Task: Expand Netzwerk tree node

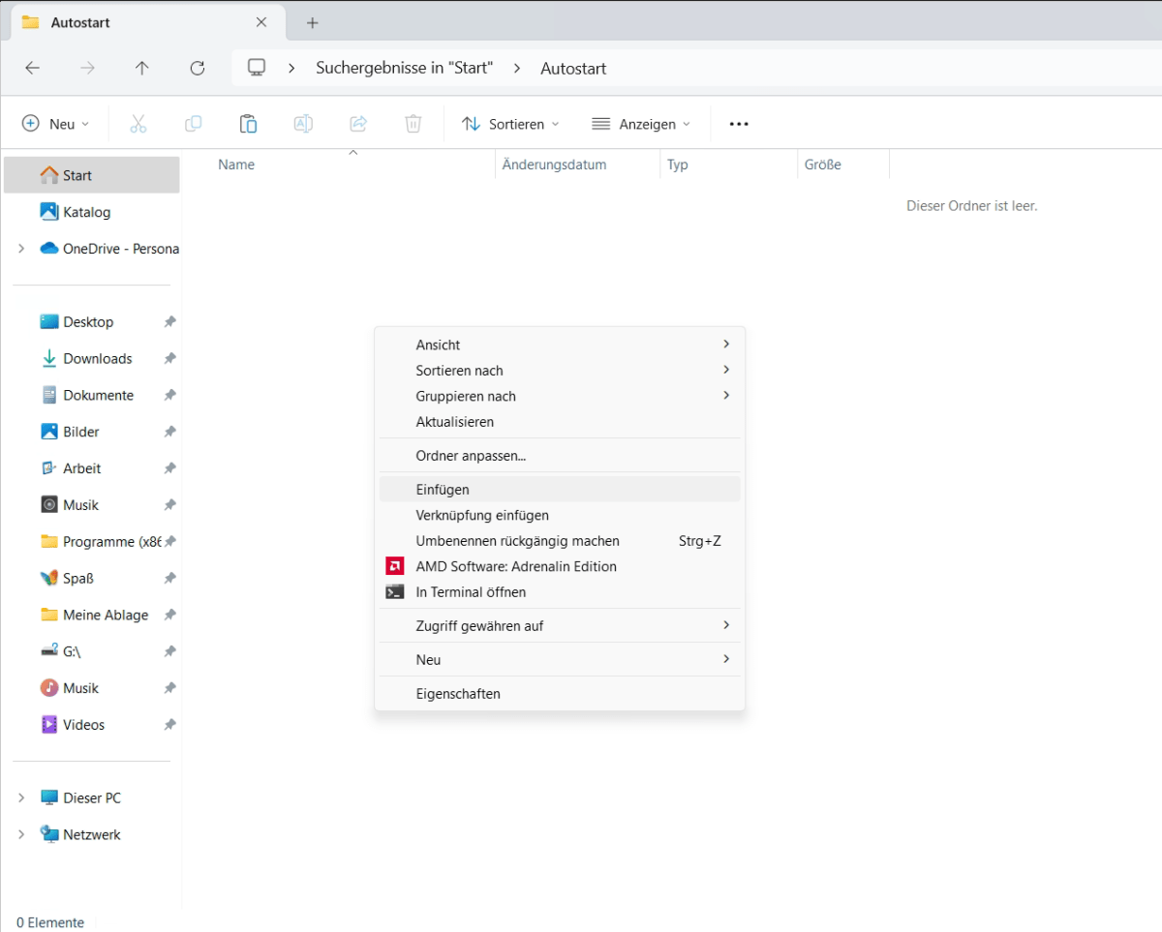Action: (x=21, y=834)
